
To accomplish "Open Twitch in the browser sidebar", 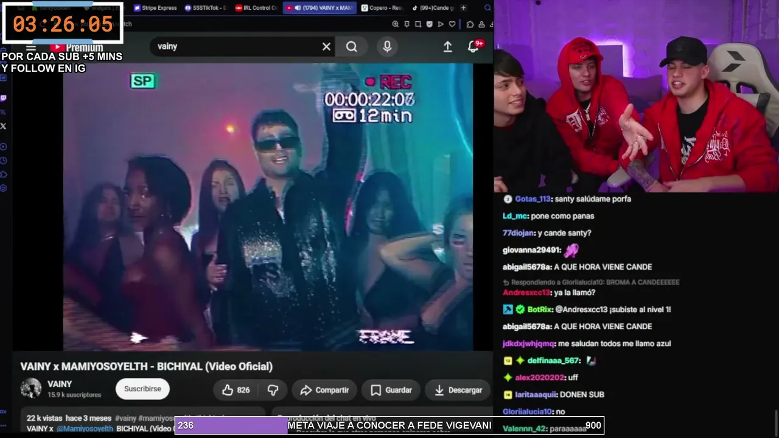I will pyautogui.click(x=4, y=98).
